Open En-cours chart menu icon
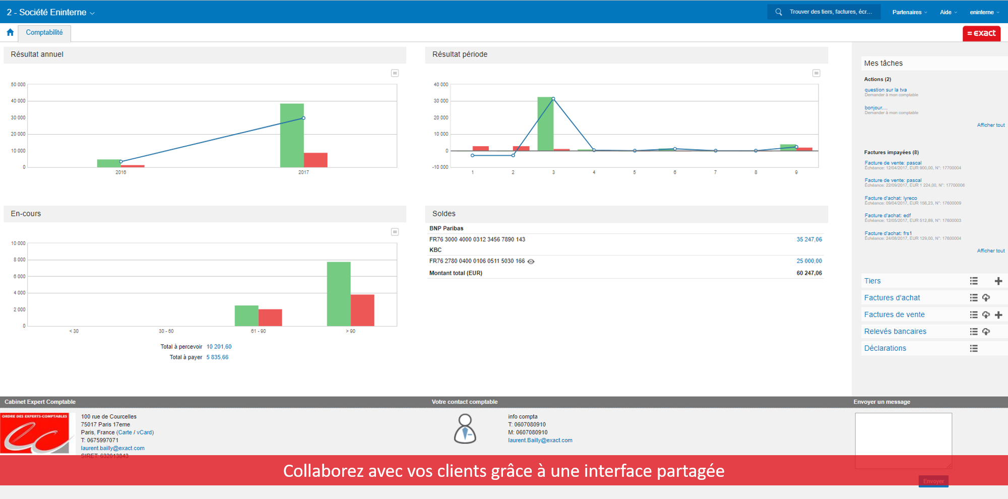The image size is (1008, 499). (395, 232)
